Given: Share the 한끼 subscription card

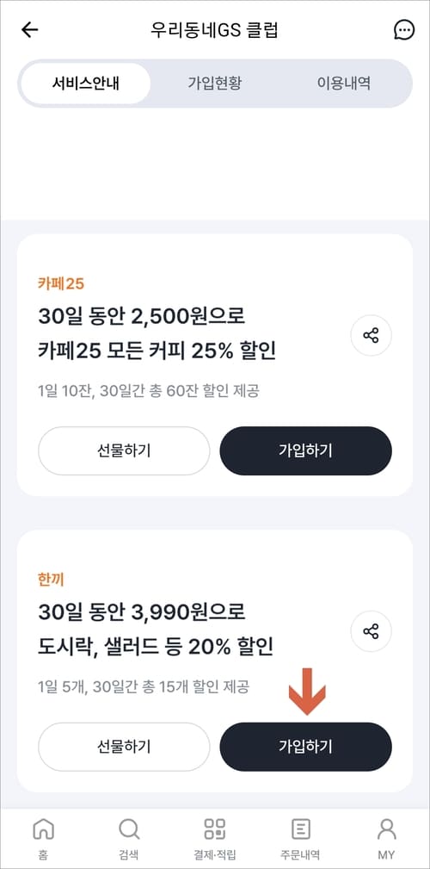Looking at the screenshot, I should (371, 631).
